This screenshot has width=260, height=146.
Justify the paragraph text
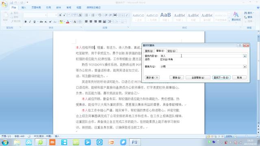[x=100, y=21]
